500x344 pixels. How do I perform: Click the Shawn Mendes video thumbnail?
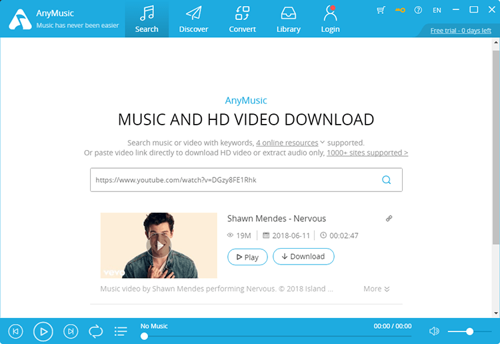click(x=159, y=245)
